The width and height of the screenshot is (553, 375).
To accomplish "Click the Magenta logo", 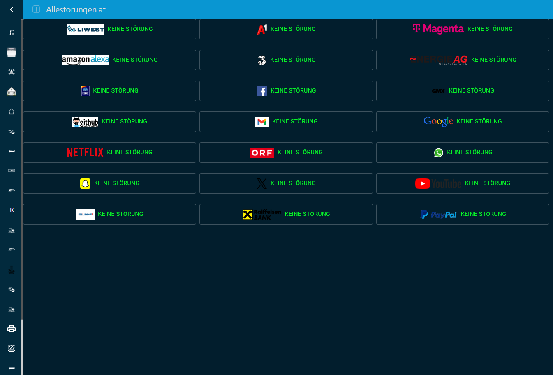I will pos(438,29).
